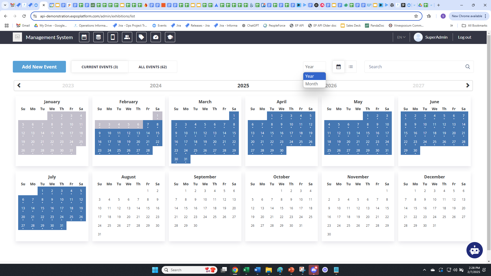This screenshot has height=276, width=491.
Task: Select year 2024 in year slider
Action: point(155,86)
